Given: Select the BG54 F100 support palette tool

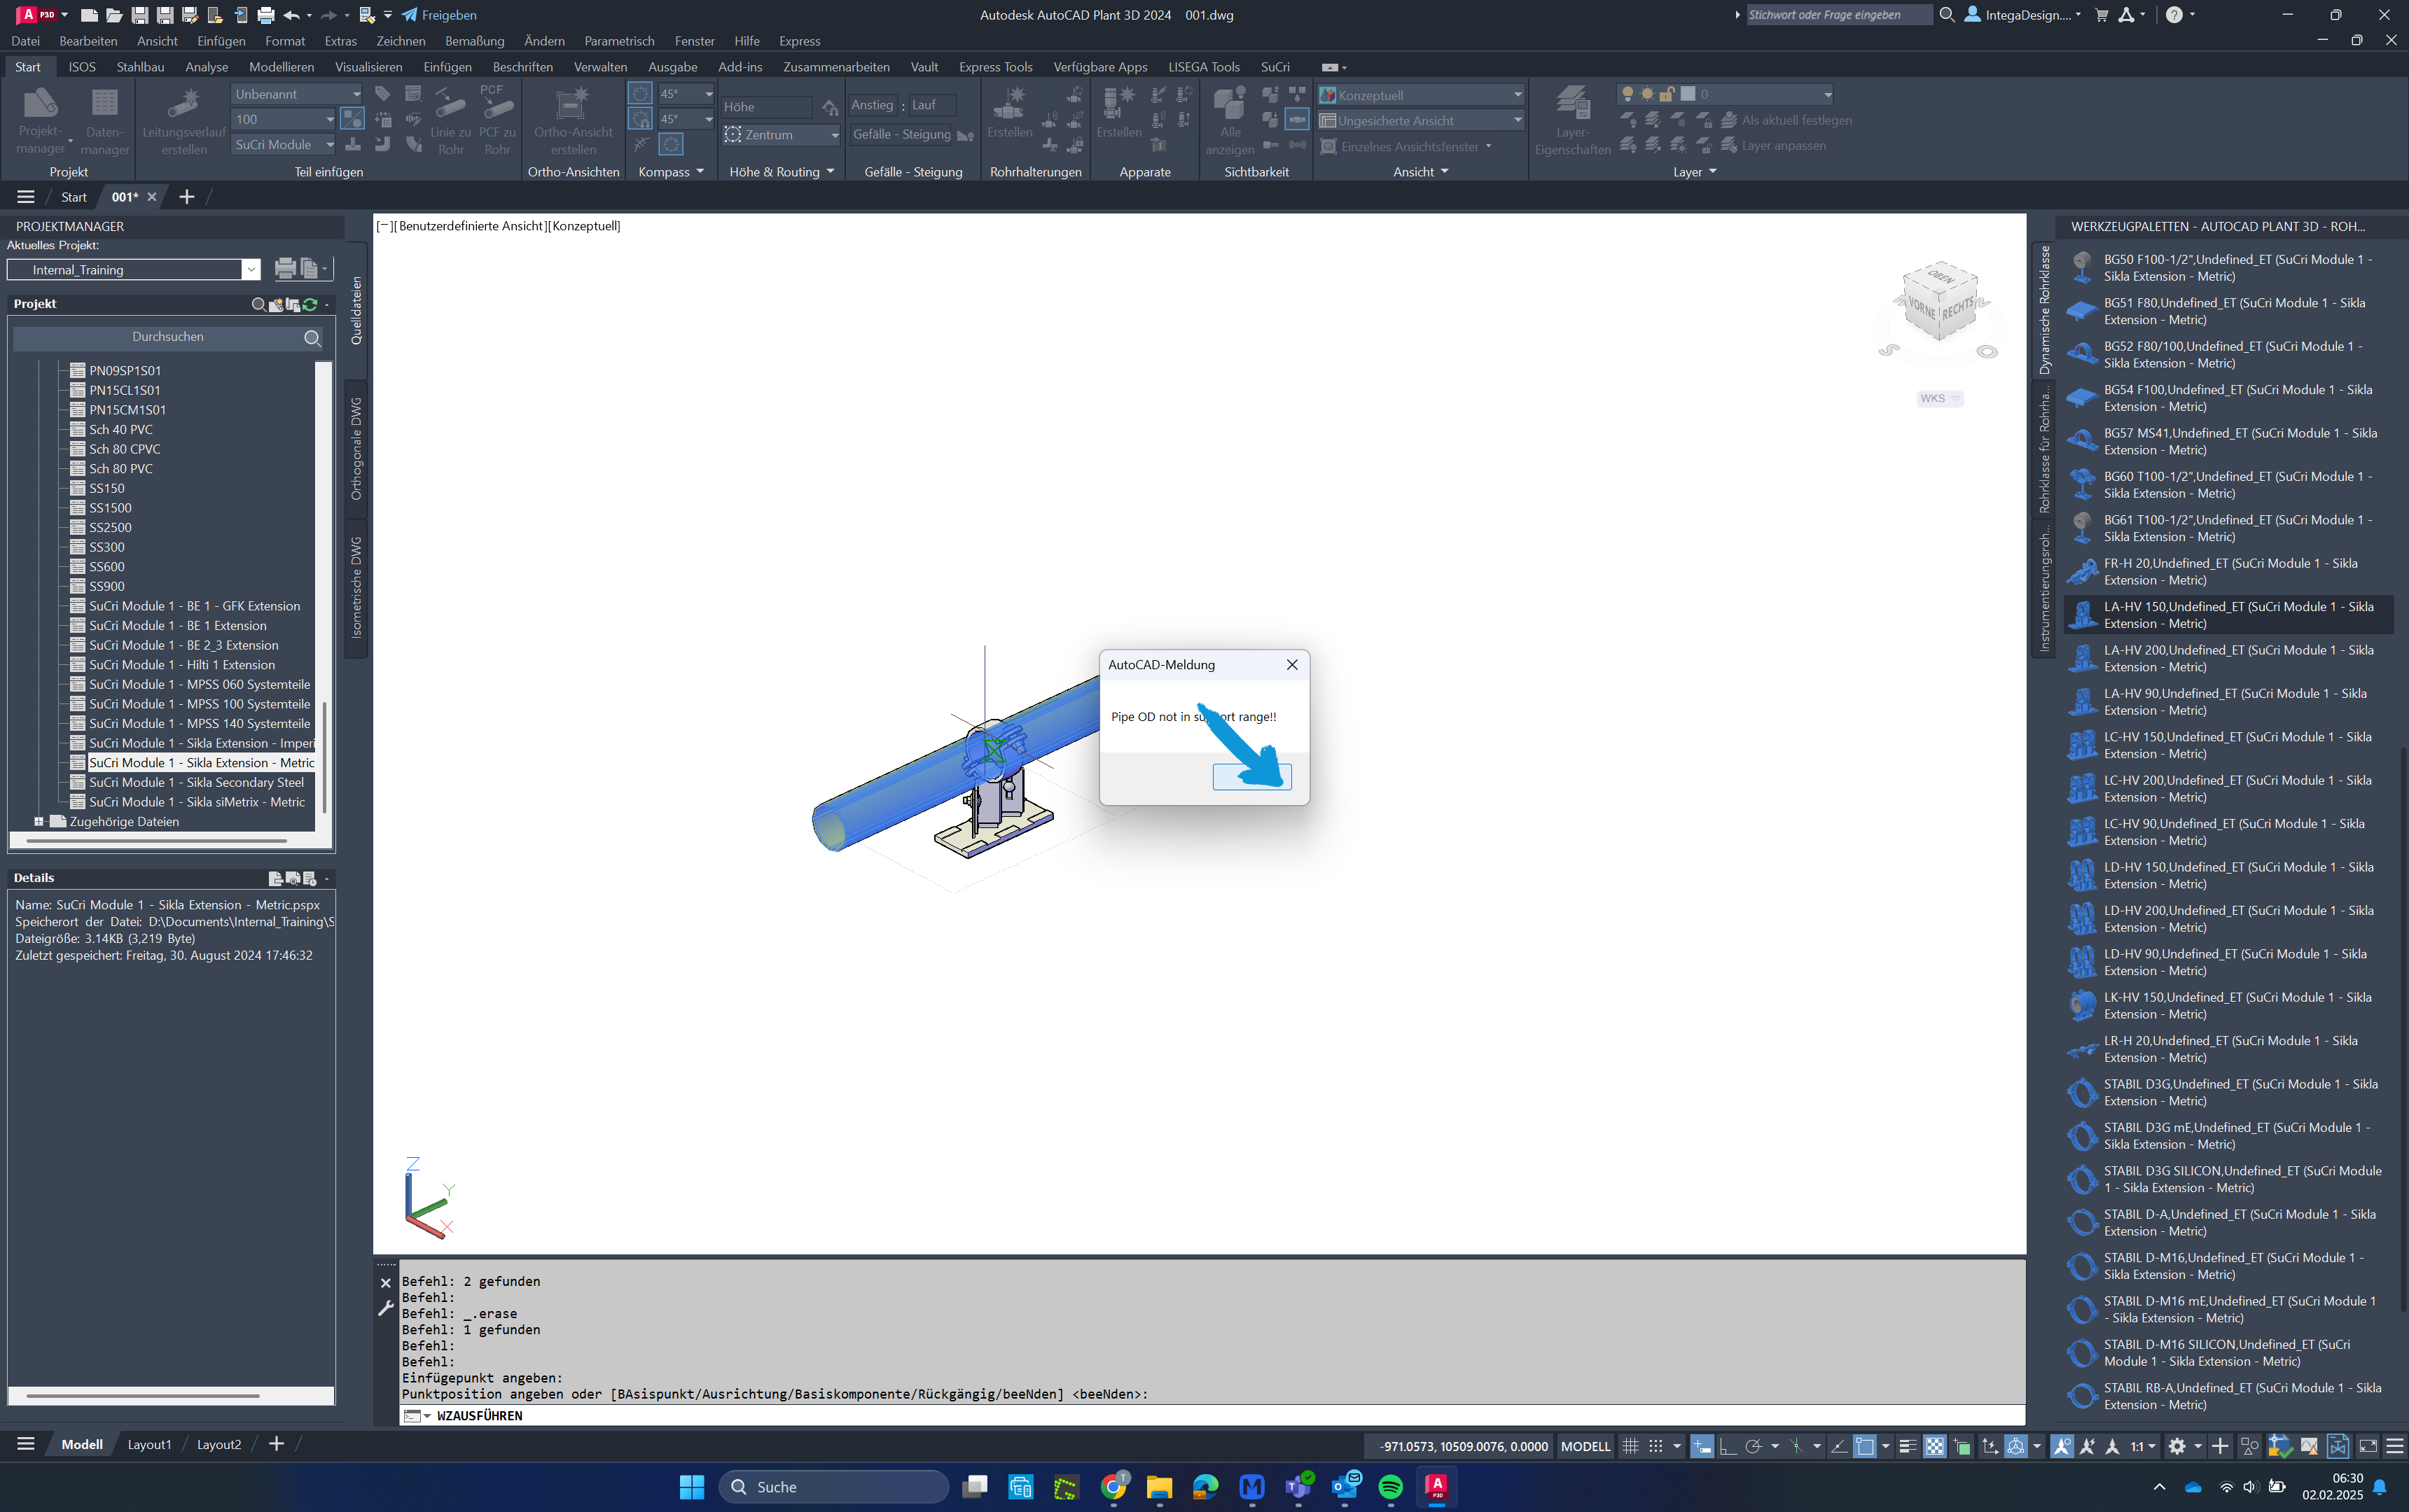Looking at the screenshot, I should click(2228, 398).
